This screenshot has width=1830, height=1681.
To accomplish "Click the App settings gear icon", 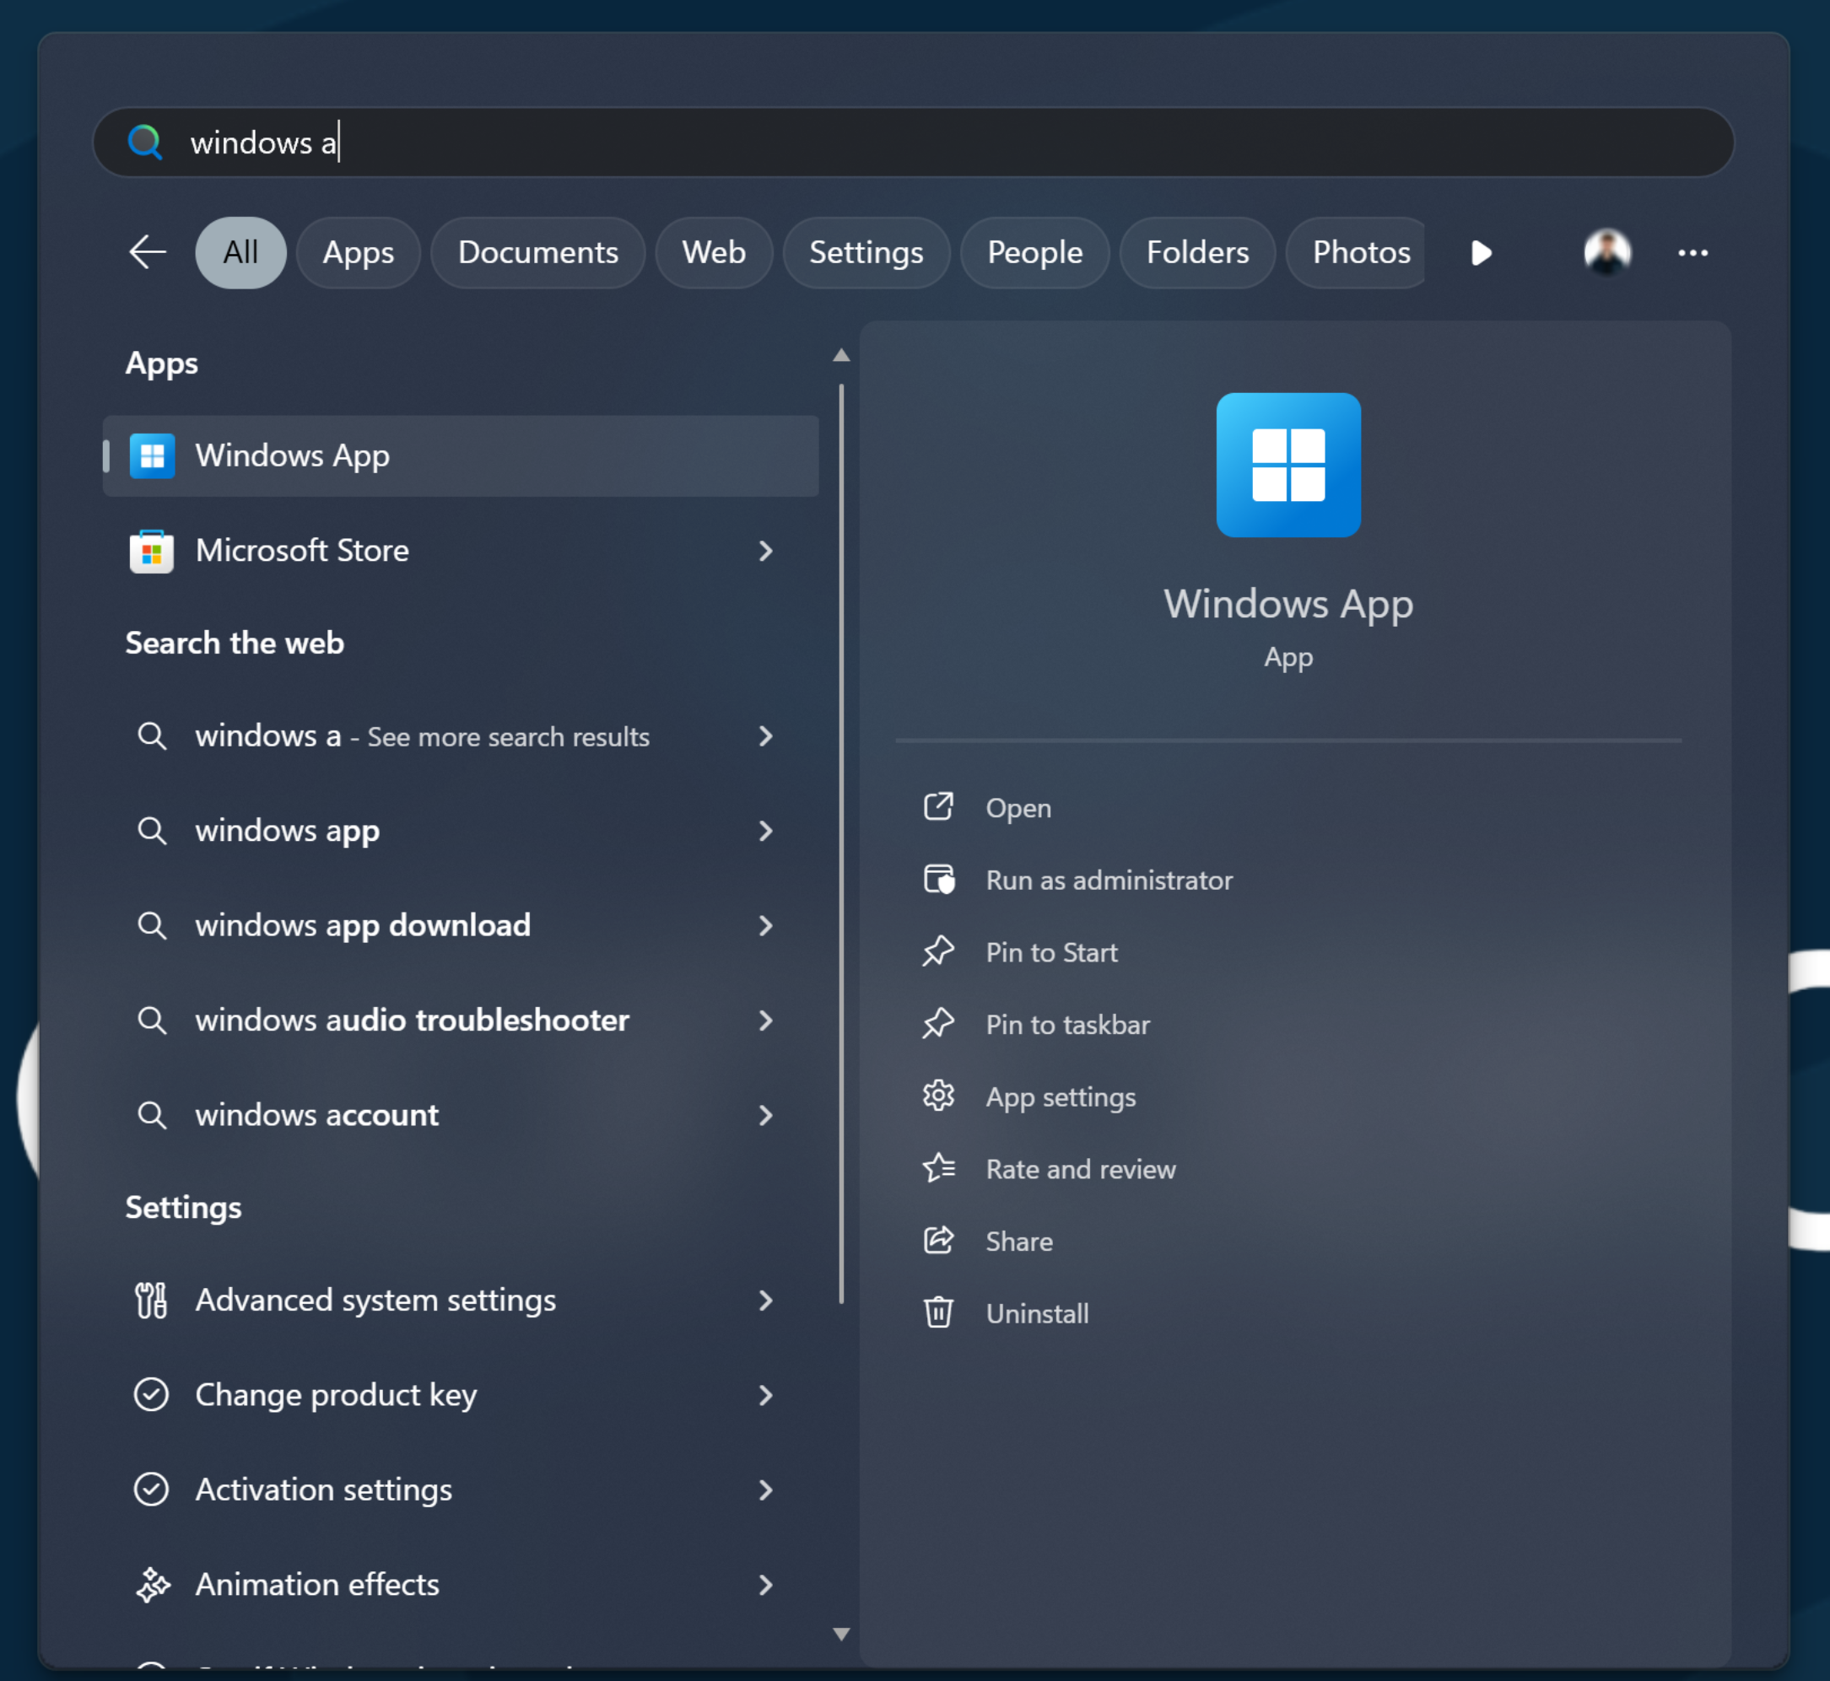I will pos(937,1096).
